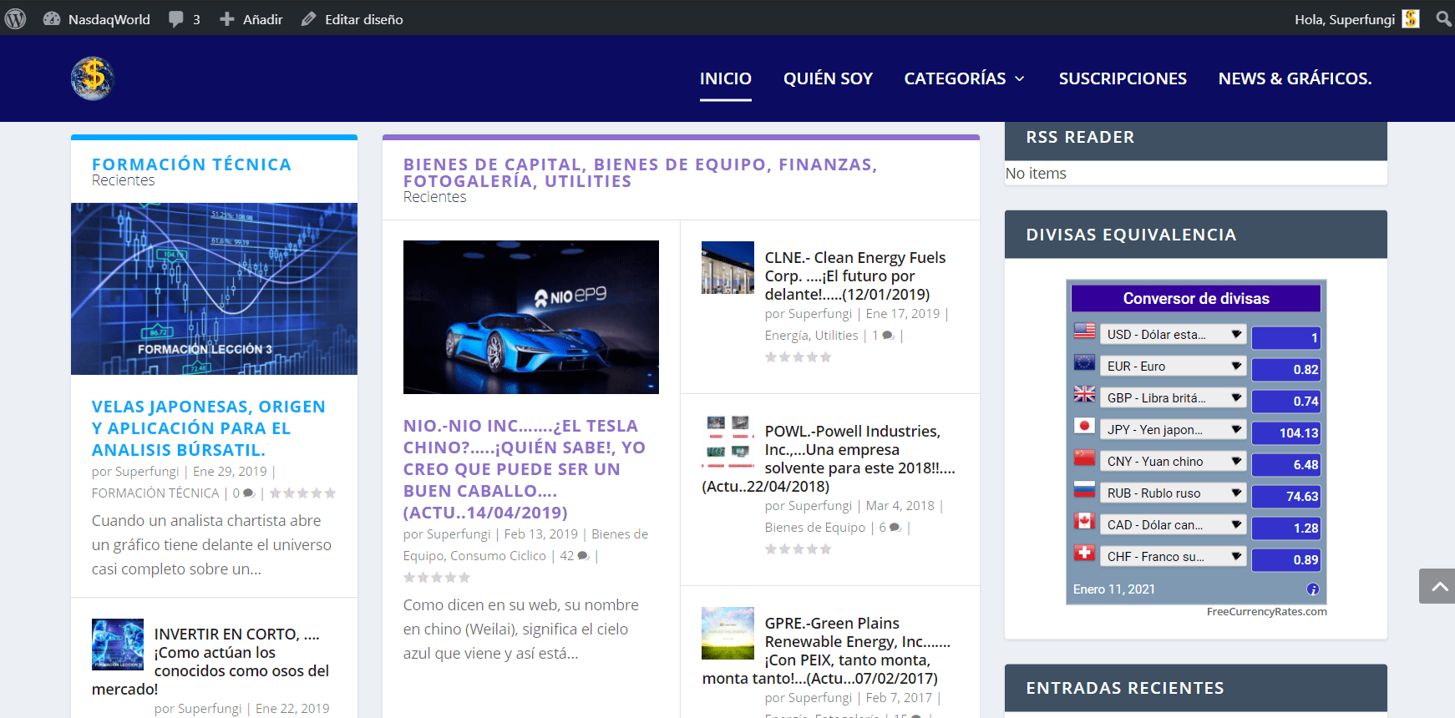Open the Utilities category link
This screenshot has width=1455, height=718.
coord(836,336)
